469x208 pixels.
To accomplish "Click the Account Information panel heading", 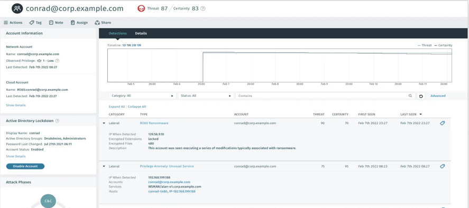I will point(24,33).
